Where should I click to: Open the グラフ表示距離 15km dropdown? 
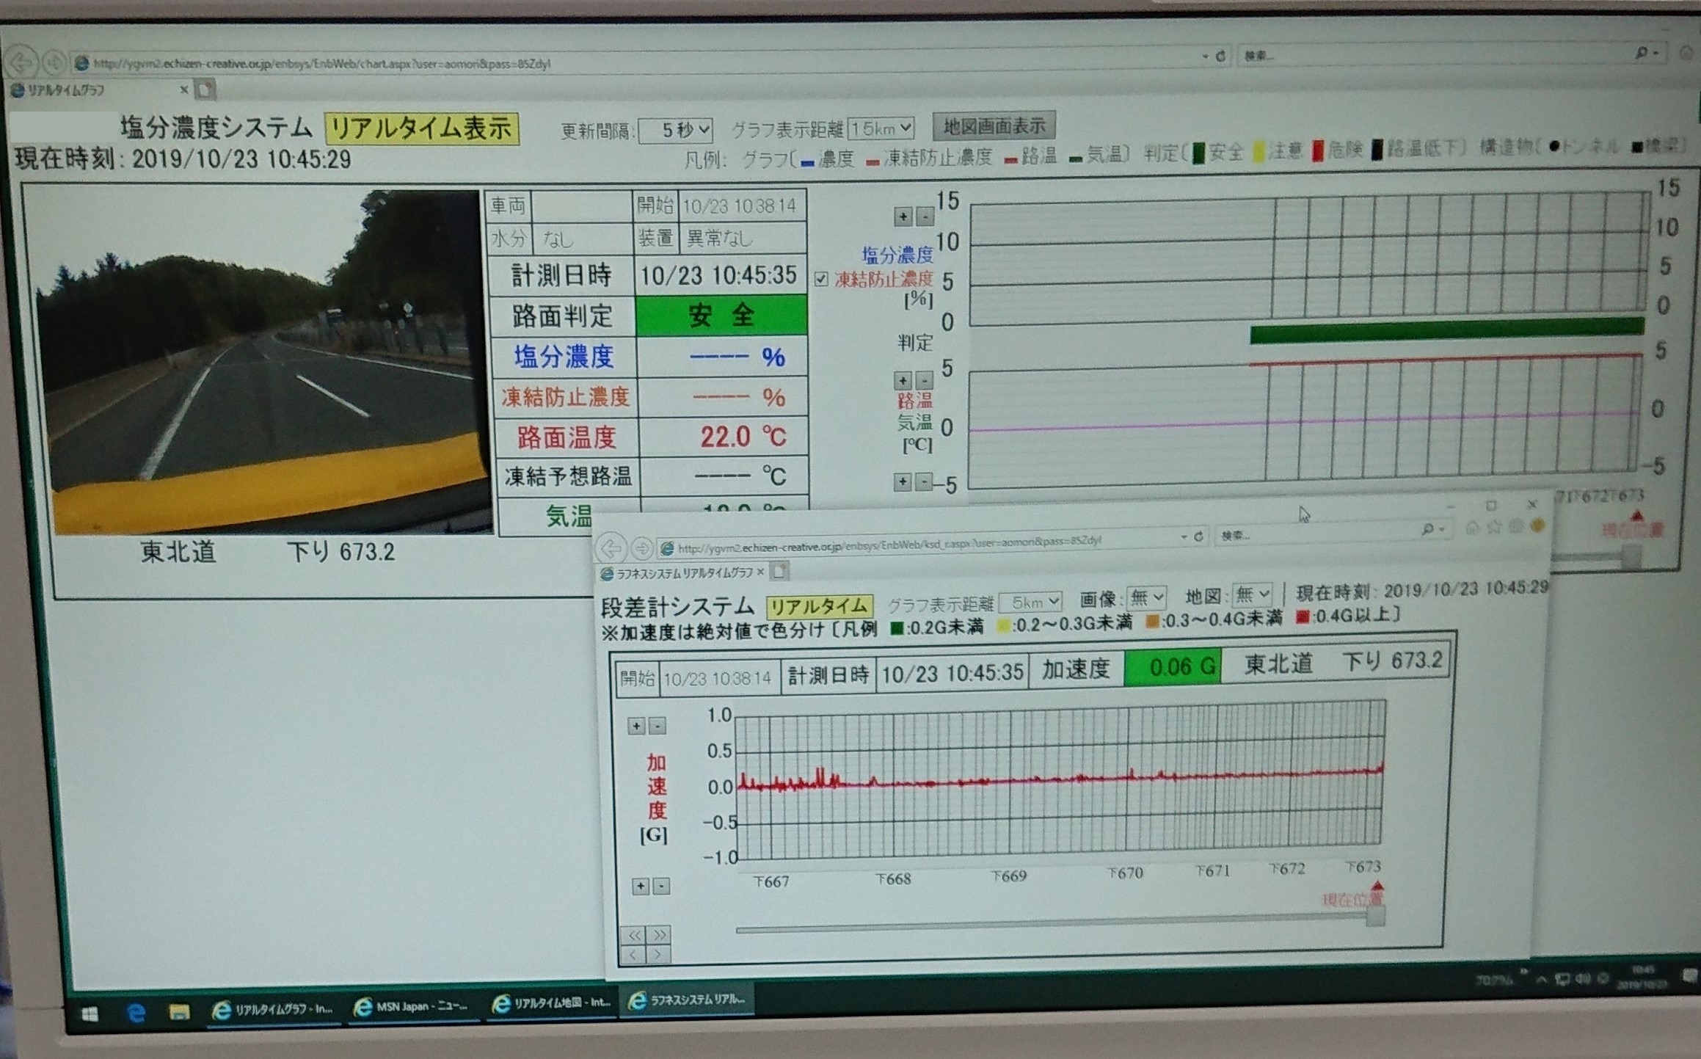pyautogui.click(x=881, y=128)
